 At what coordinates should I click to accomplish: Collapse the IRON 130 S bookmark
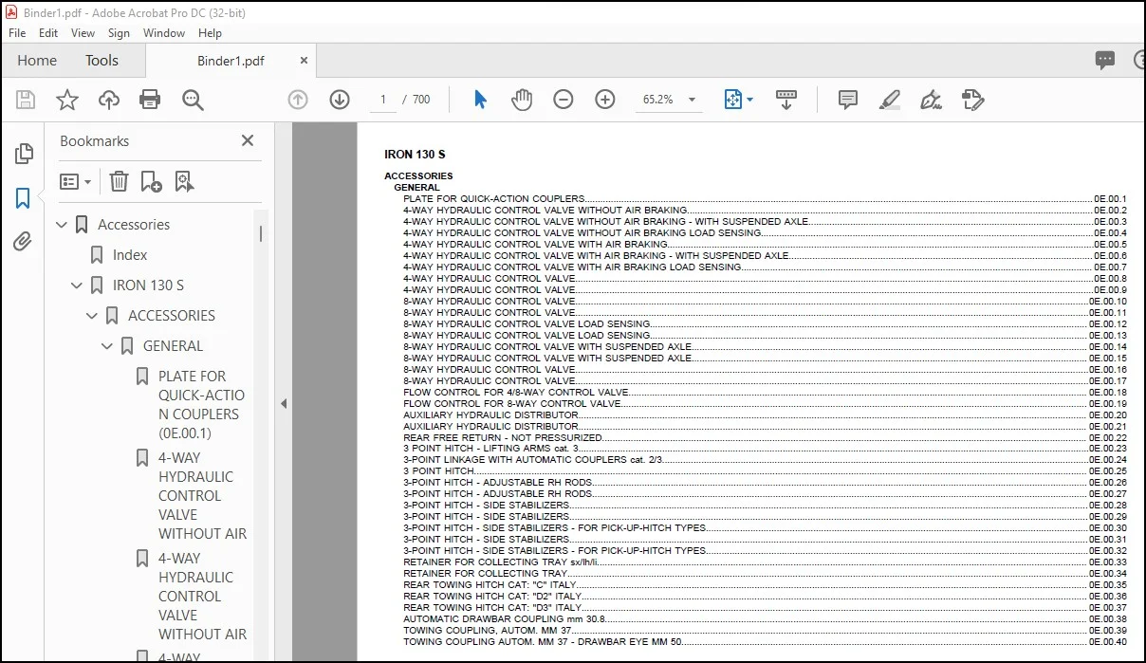tap(77, 285)
